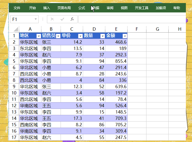Select the 西南区域 cell

coord(30,125)
